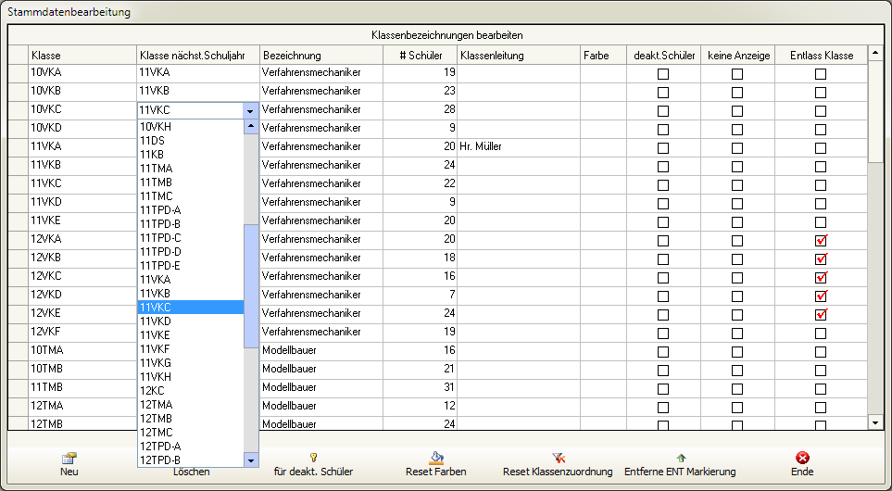Click the Farbe cell for class 11VKA
892x491 pixels.
point(603,146)
